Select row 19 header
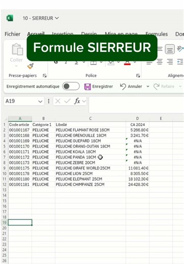The height and width of the screenshot is (264, 184). pyautogui.click(x=5, y=222)
